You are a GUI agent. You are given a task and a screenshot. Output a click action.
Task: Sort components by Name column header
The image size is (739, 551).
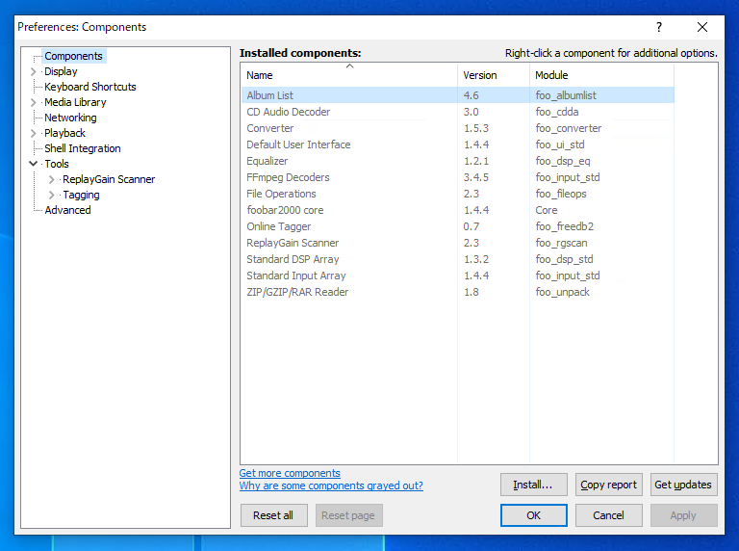(x=349, y=75)
